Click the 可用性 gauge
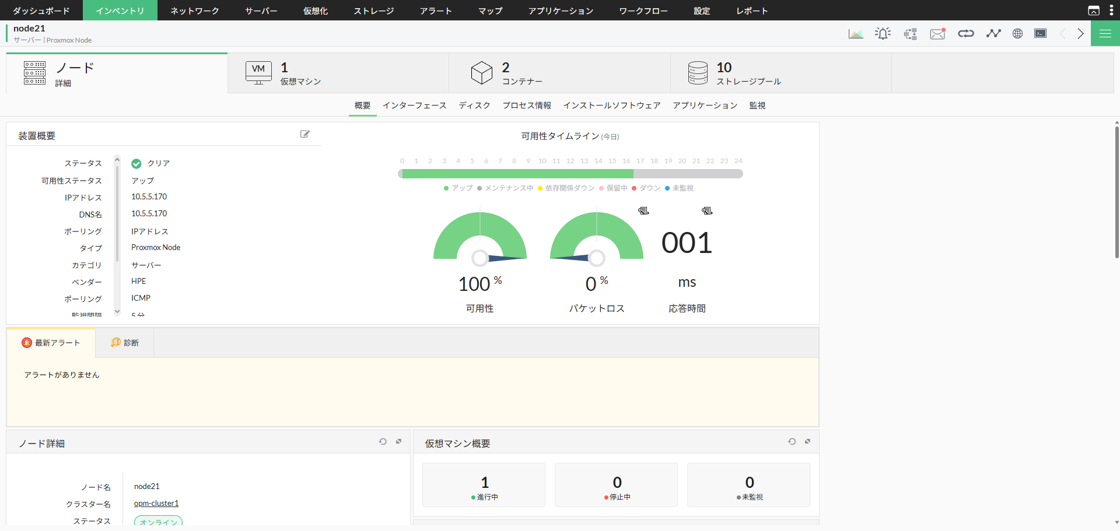Image resolution: width=1120 pixels, height=531 pixels. (x=480, y=239)
